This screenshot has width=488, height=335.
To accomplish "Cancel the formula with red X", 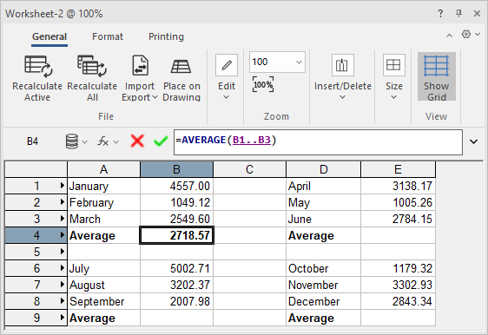I will [x=137, y=141].
